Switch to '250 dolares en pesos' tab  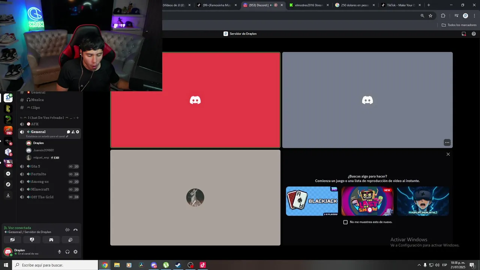point(355,5)
